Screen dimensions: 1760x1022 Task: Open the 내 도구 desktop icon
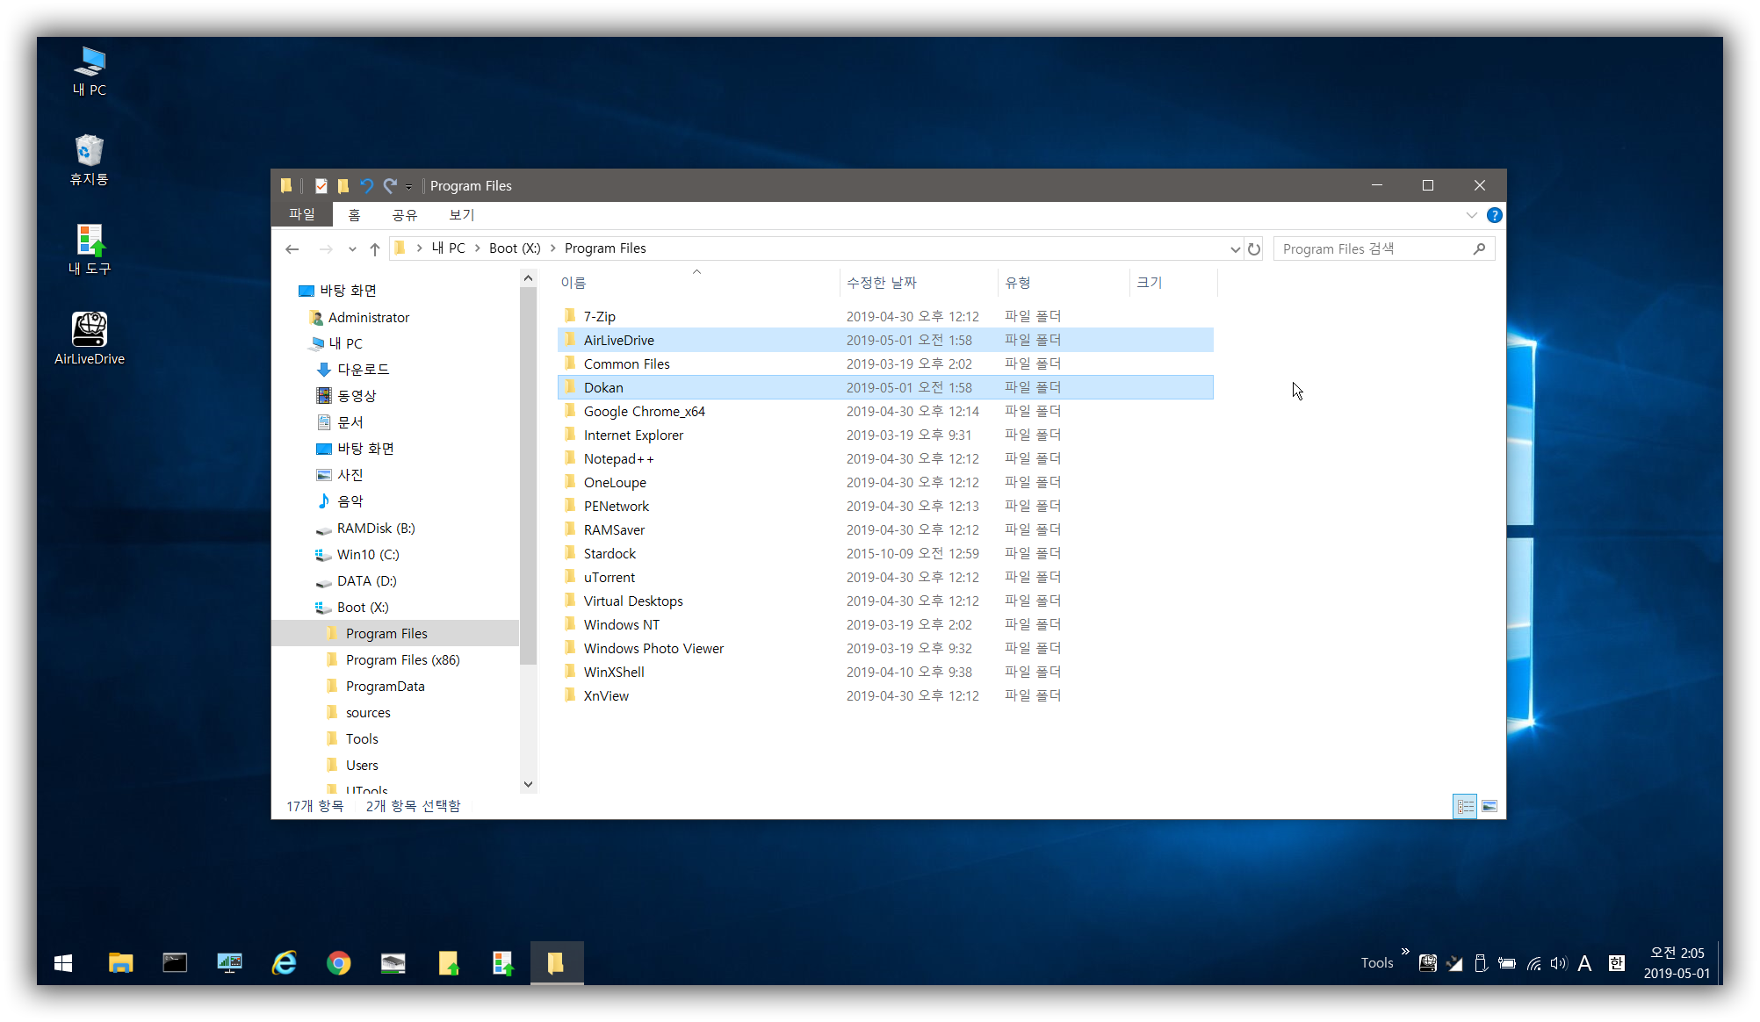pos(90,250)
